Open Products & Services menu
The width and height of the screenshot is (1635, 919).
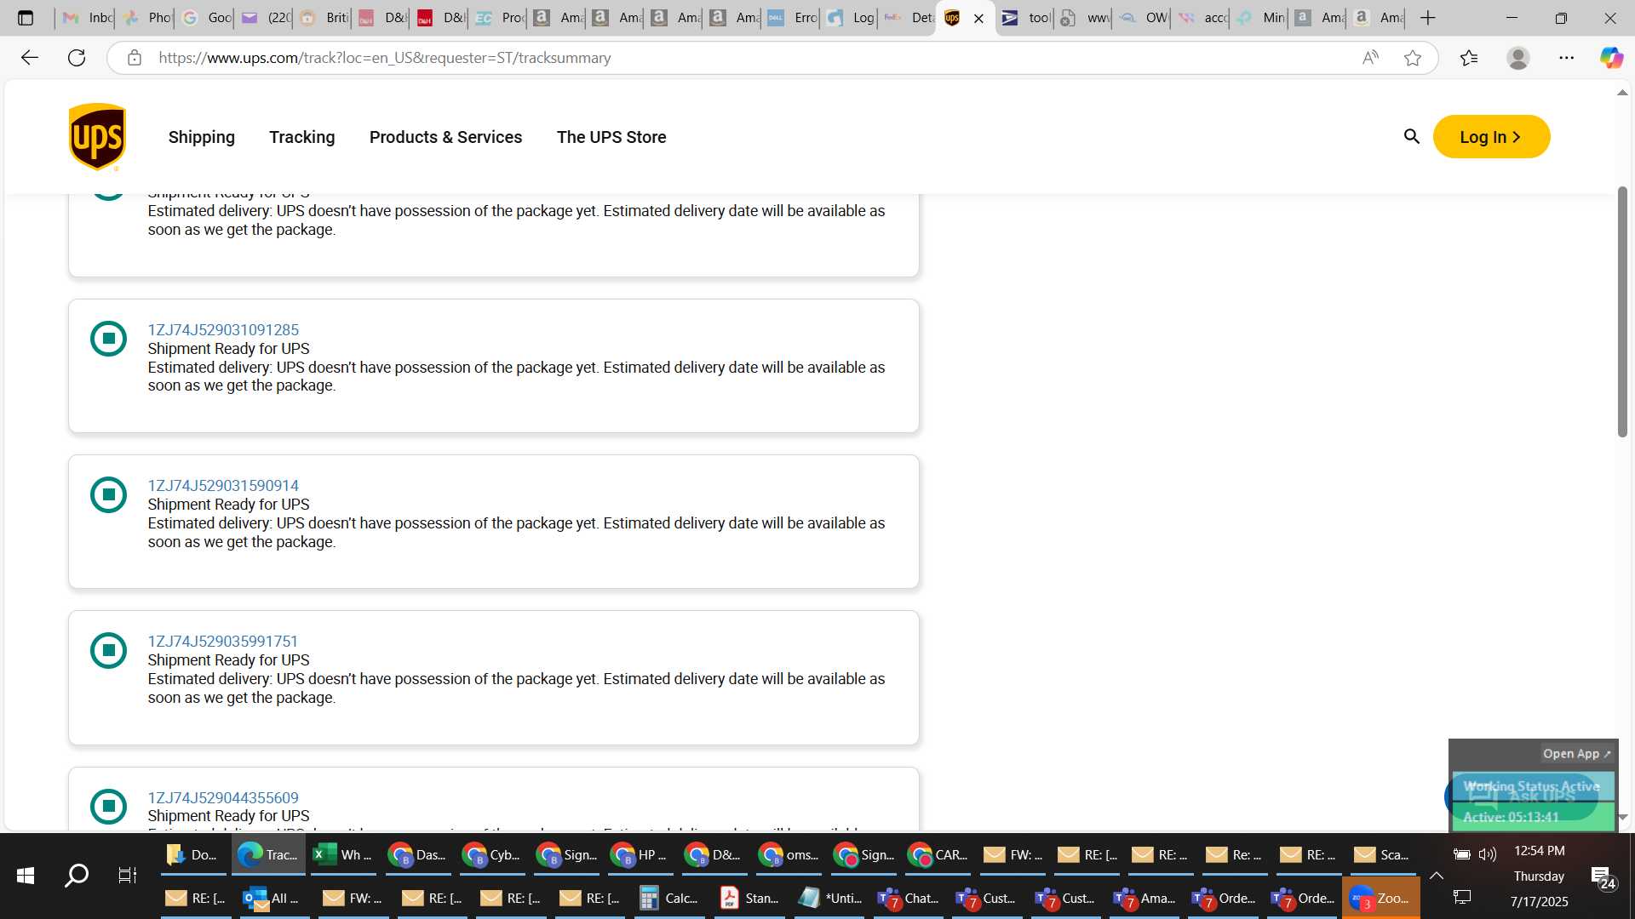[x=445, y=137]
